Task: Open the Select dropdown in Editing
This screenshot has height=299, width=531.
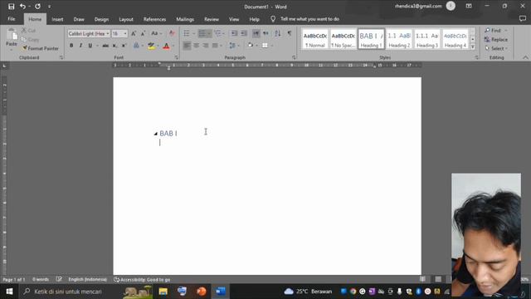Action: tap(496, 48)
